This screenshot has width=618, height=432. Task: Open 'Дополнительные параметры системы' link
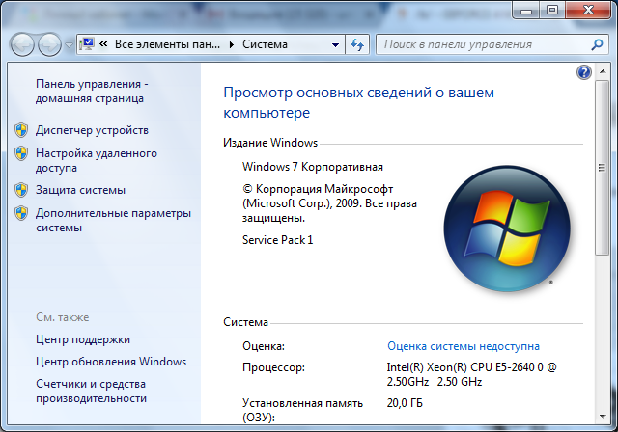(113, 220)
